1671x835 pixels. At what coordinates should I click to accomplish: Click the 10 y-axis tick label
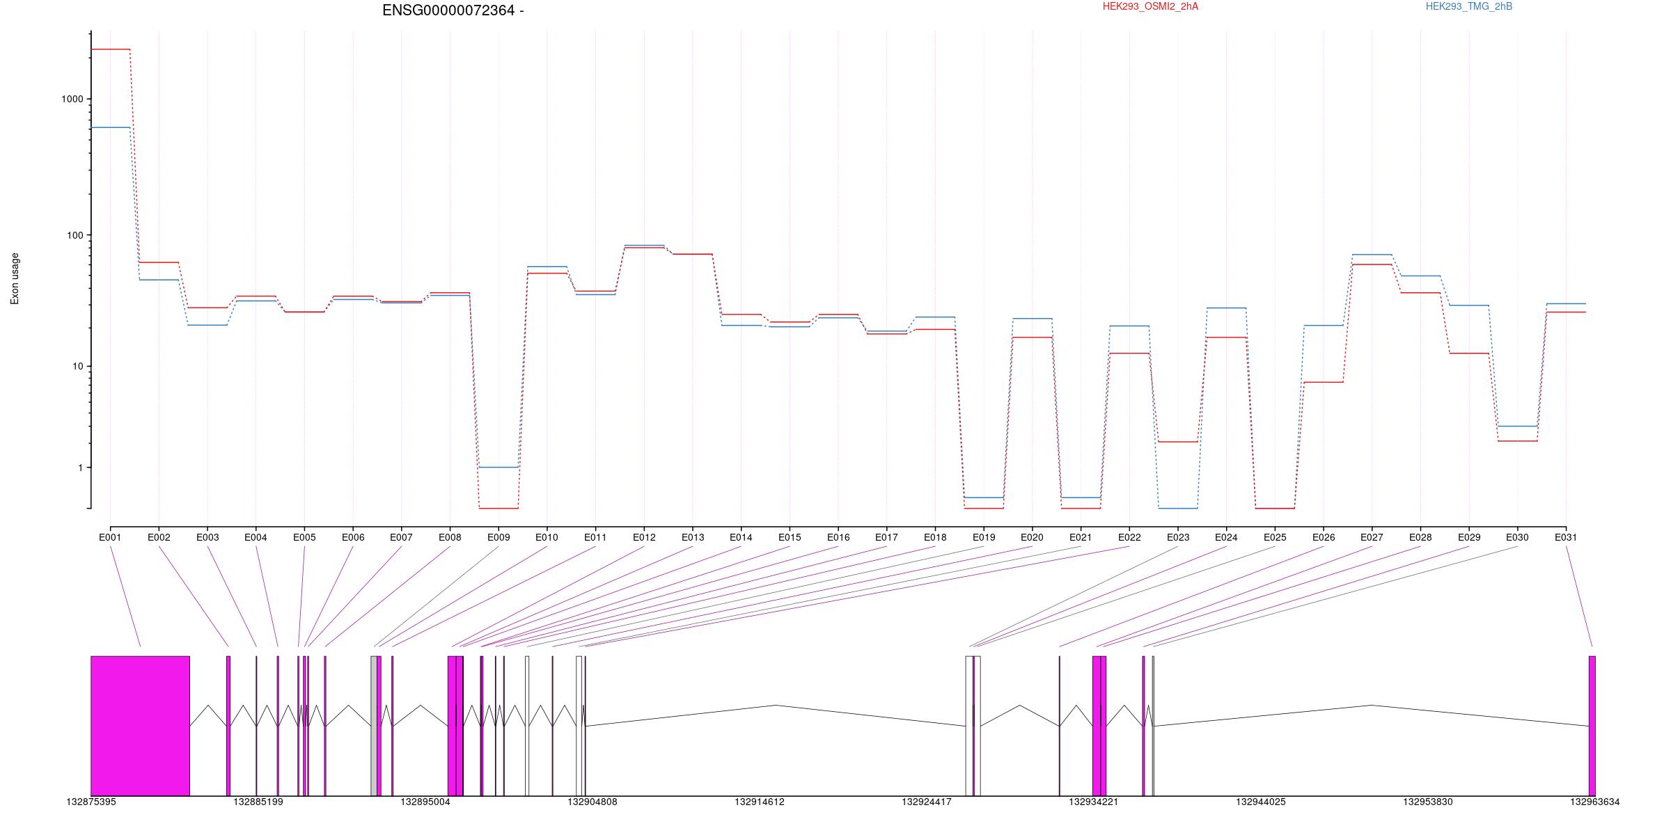click(x=77, y=367)
